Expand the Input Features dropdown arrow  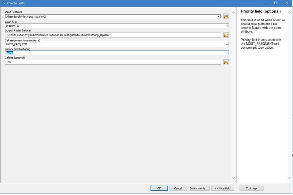[219, 16]
